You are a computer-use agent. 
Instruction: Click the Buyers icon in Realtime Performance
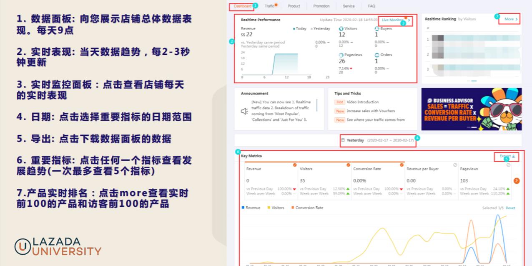tap(376, 28)
